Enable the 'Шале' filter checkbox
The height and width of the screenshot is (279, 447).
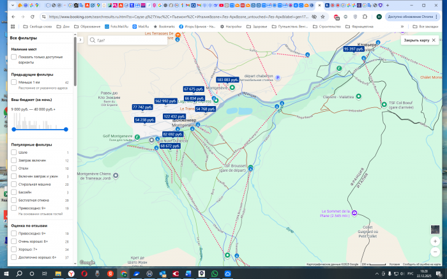pyautogui.click(x=13, y=153)
